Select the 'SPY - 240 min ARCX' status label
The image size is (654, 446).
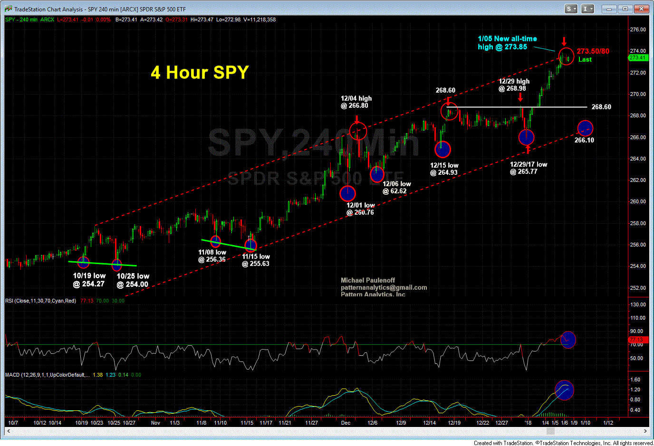[29, 19]
